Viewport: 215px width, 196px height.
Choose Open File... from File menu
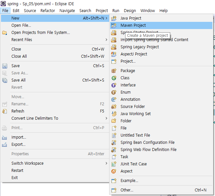55,25
